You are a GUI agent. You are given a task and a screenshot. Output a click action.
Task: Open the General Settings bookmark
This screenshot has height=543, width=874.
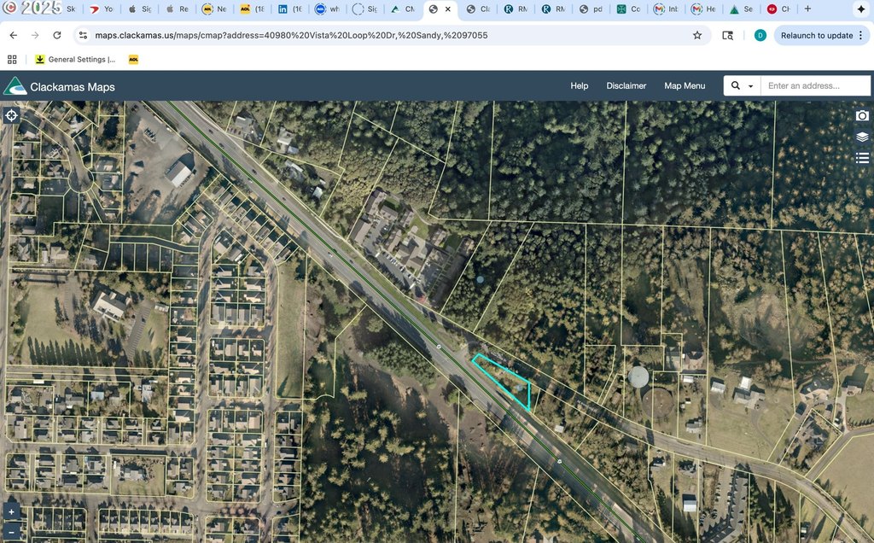[x=75, y=59]
